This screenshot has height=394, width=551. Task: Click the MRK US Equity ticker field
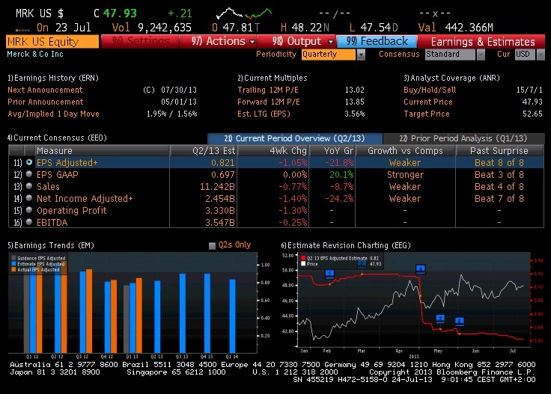coord(52,41)
